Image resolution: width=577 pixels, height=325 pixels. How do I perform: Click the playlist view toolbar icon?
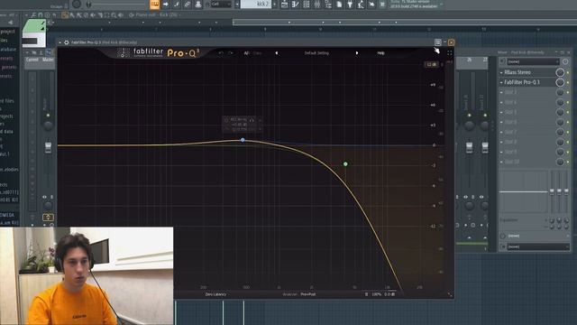(285, 5)
